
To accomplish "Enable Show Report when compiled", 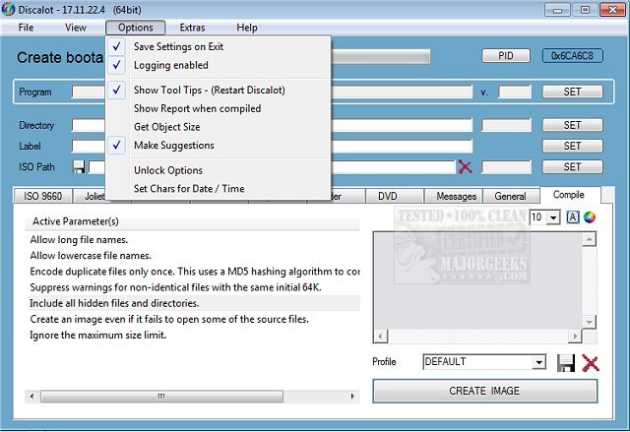I will tap(219, 108).
